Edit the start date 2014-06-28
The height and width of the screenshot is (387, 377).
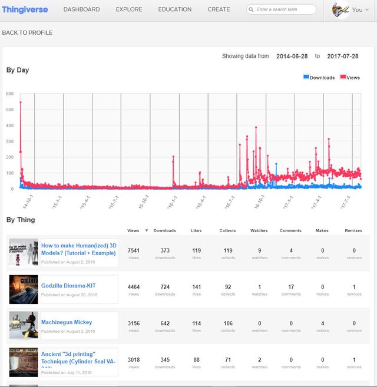pyautogui.click(x=292, y=57)
